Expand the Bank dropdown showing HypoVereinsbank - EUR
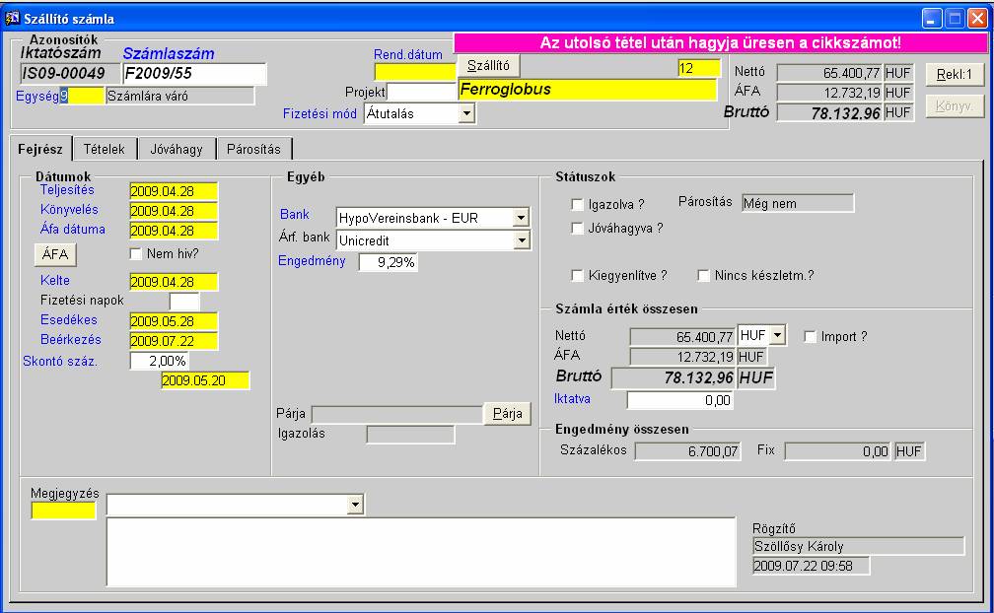Screen dimensions: 994x613 point(521,218)
